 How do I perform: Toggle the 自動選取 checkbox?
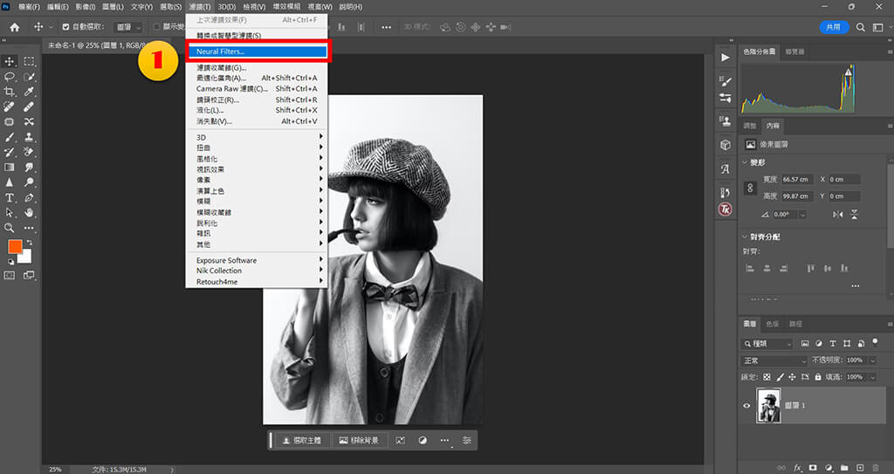click(x=65, y=27)
